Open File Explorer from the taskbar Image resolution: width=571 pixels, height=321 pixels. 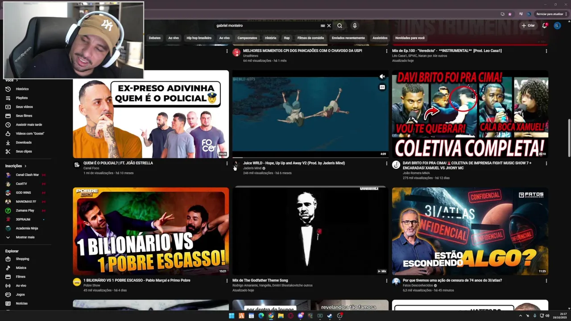point(281,316)
